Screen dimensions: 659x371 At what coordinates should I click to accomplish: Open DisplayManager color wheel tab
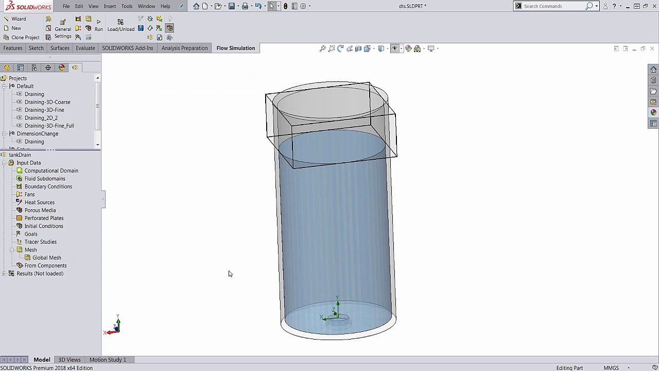tap(62, 68)
